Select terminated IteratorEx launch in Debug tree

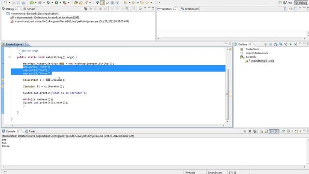[34, 14]
